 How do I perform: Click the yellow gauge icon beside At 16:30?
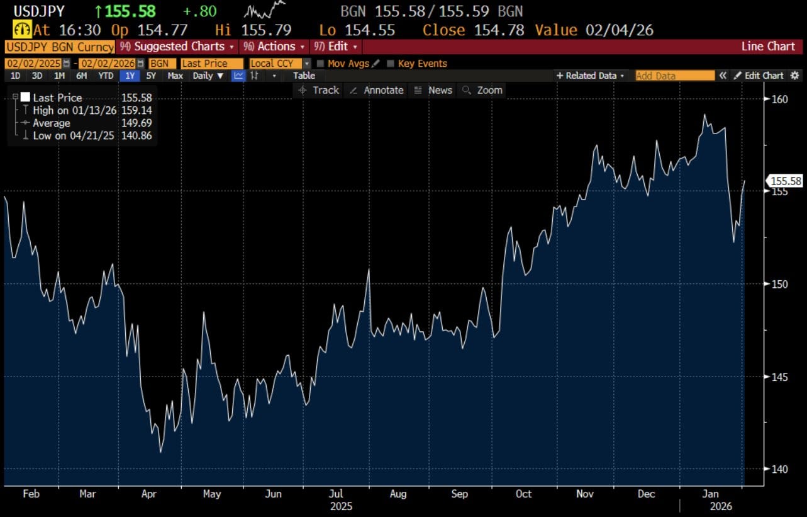click(22, 30)
